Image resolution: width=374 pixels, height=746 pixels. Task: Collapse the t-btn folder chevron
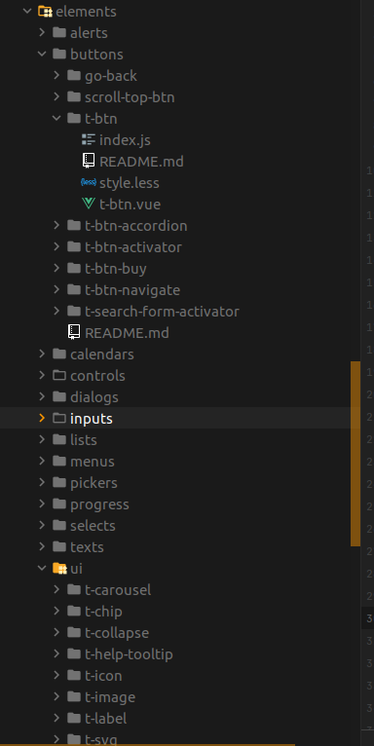56,118
